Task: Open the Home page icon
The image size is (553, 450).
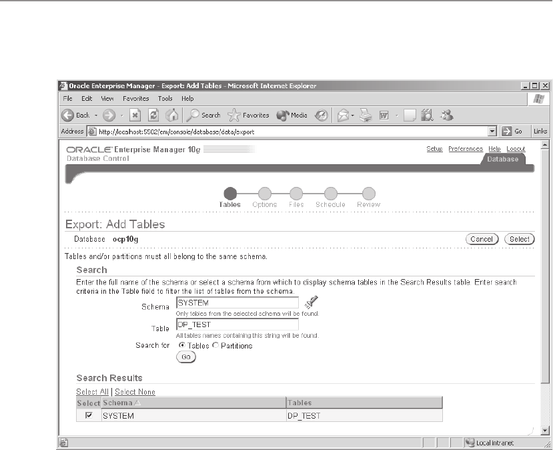Action: tap(171, 115)
